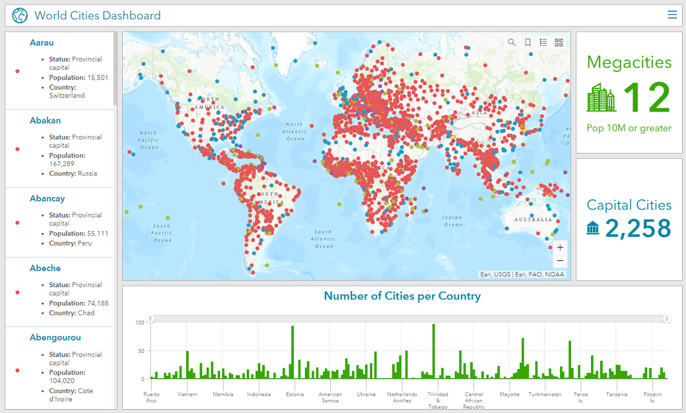Click the Ukraine axis label on chart
The height and width of the screenshot is (413, 686).
click(x=366, y=394)
